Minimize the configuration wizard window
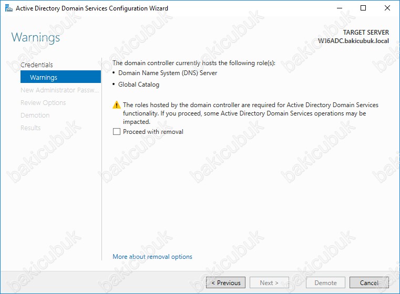The height and width of the screenshot is (294, 400). 338,8
